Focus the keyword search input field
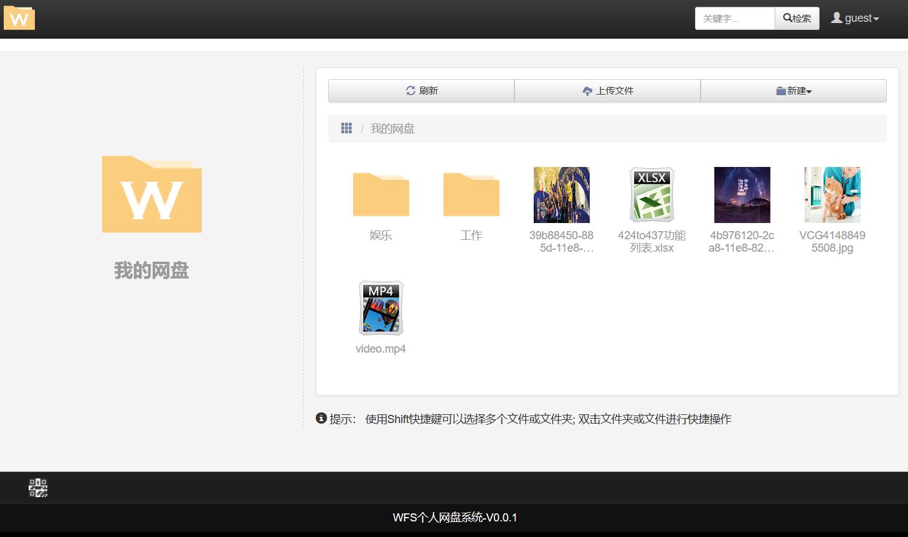The height and width of the screenshot is (537, 908). click(735, 19)
